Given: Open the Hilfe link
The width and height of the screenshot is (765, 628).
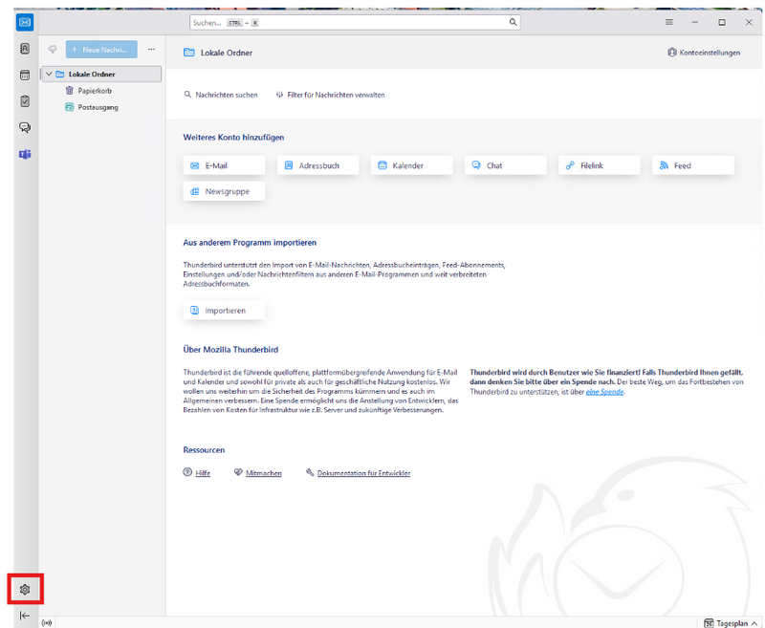Looking at the screenshot, I should click(203, 473).
